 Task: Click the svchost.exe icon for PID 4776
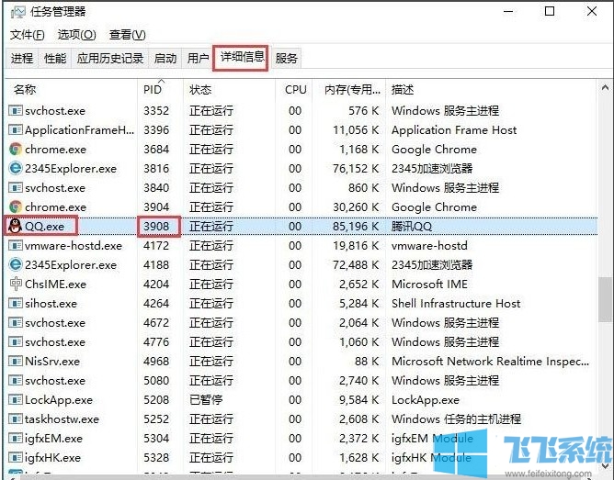pyautogui.click(x=16, y=342)
